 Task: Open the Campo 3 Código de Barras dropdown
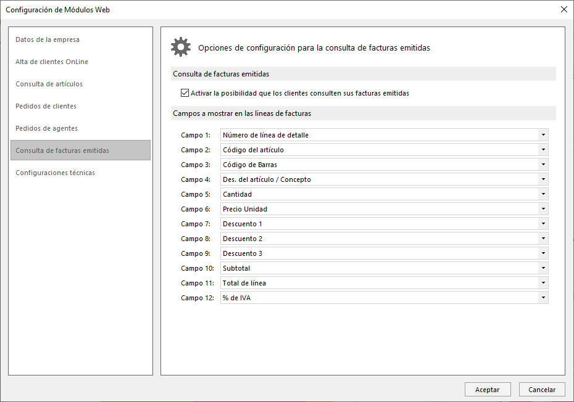tap(543, 165)
